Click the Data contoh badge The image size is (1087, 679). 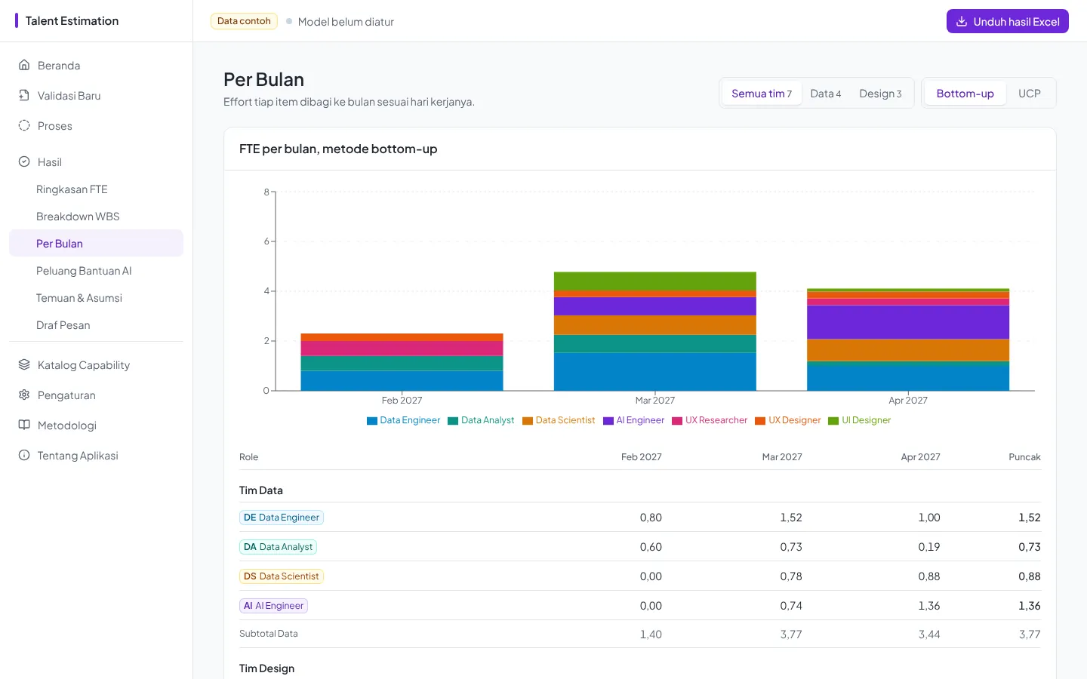(x=244, y=21)
